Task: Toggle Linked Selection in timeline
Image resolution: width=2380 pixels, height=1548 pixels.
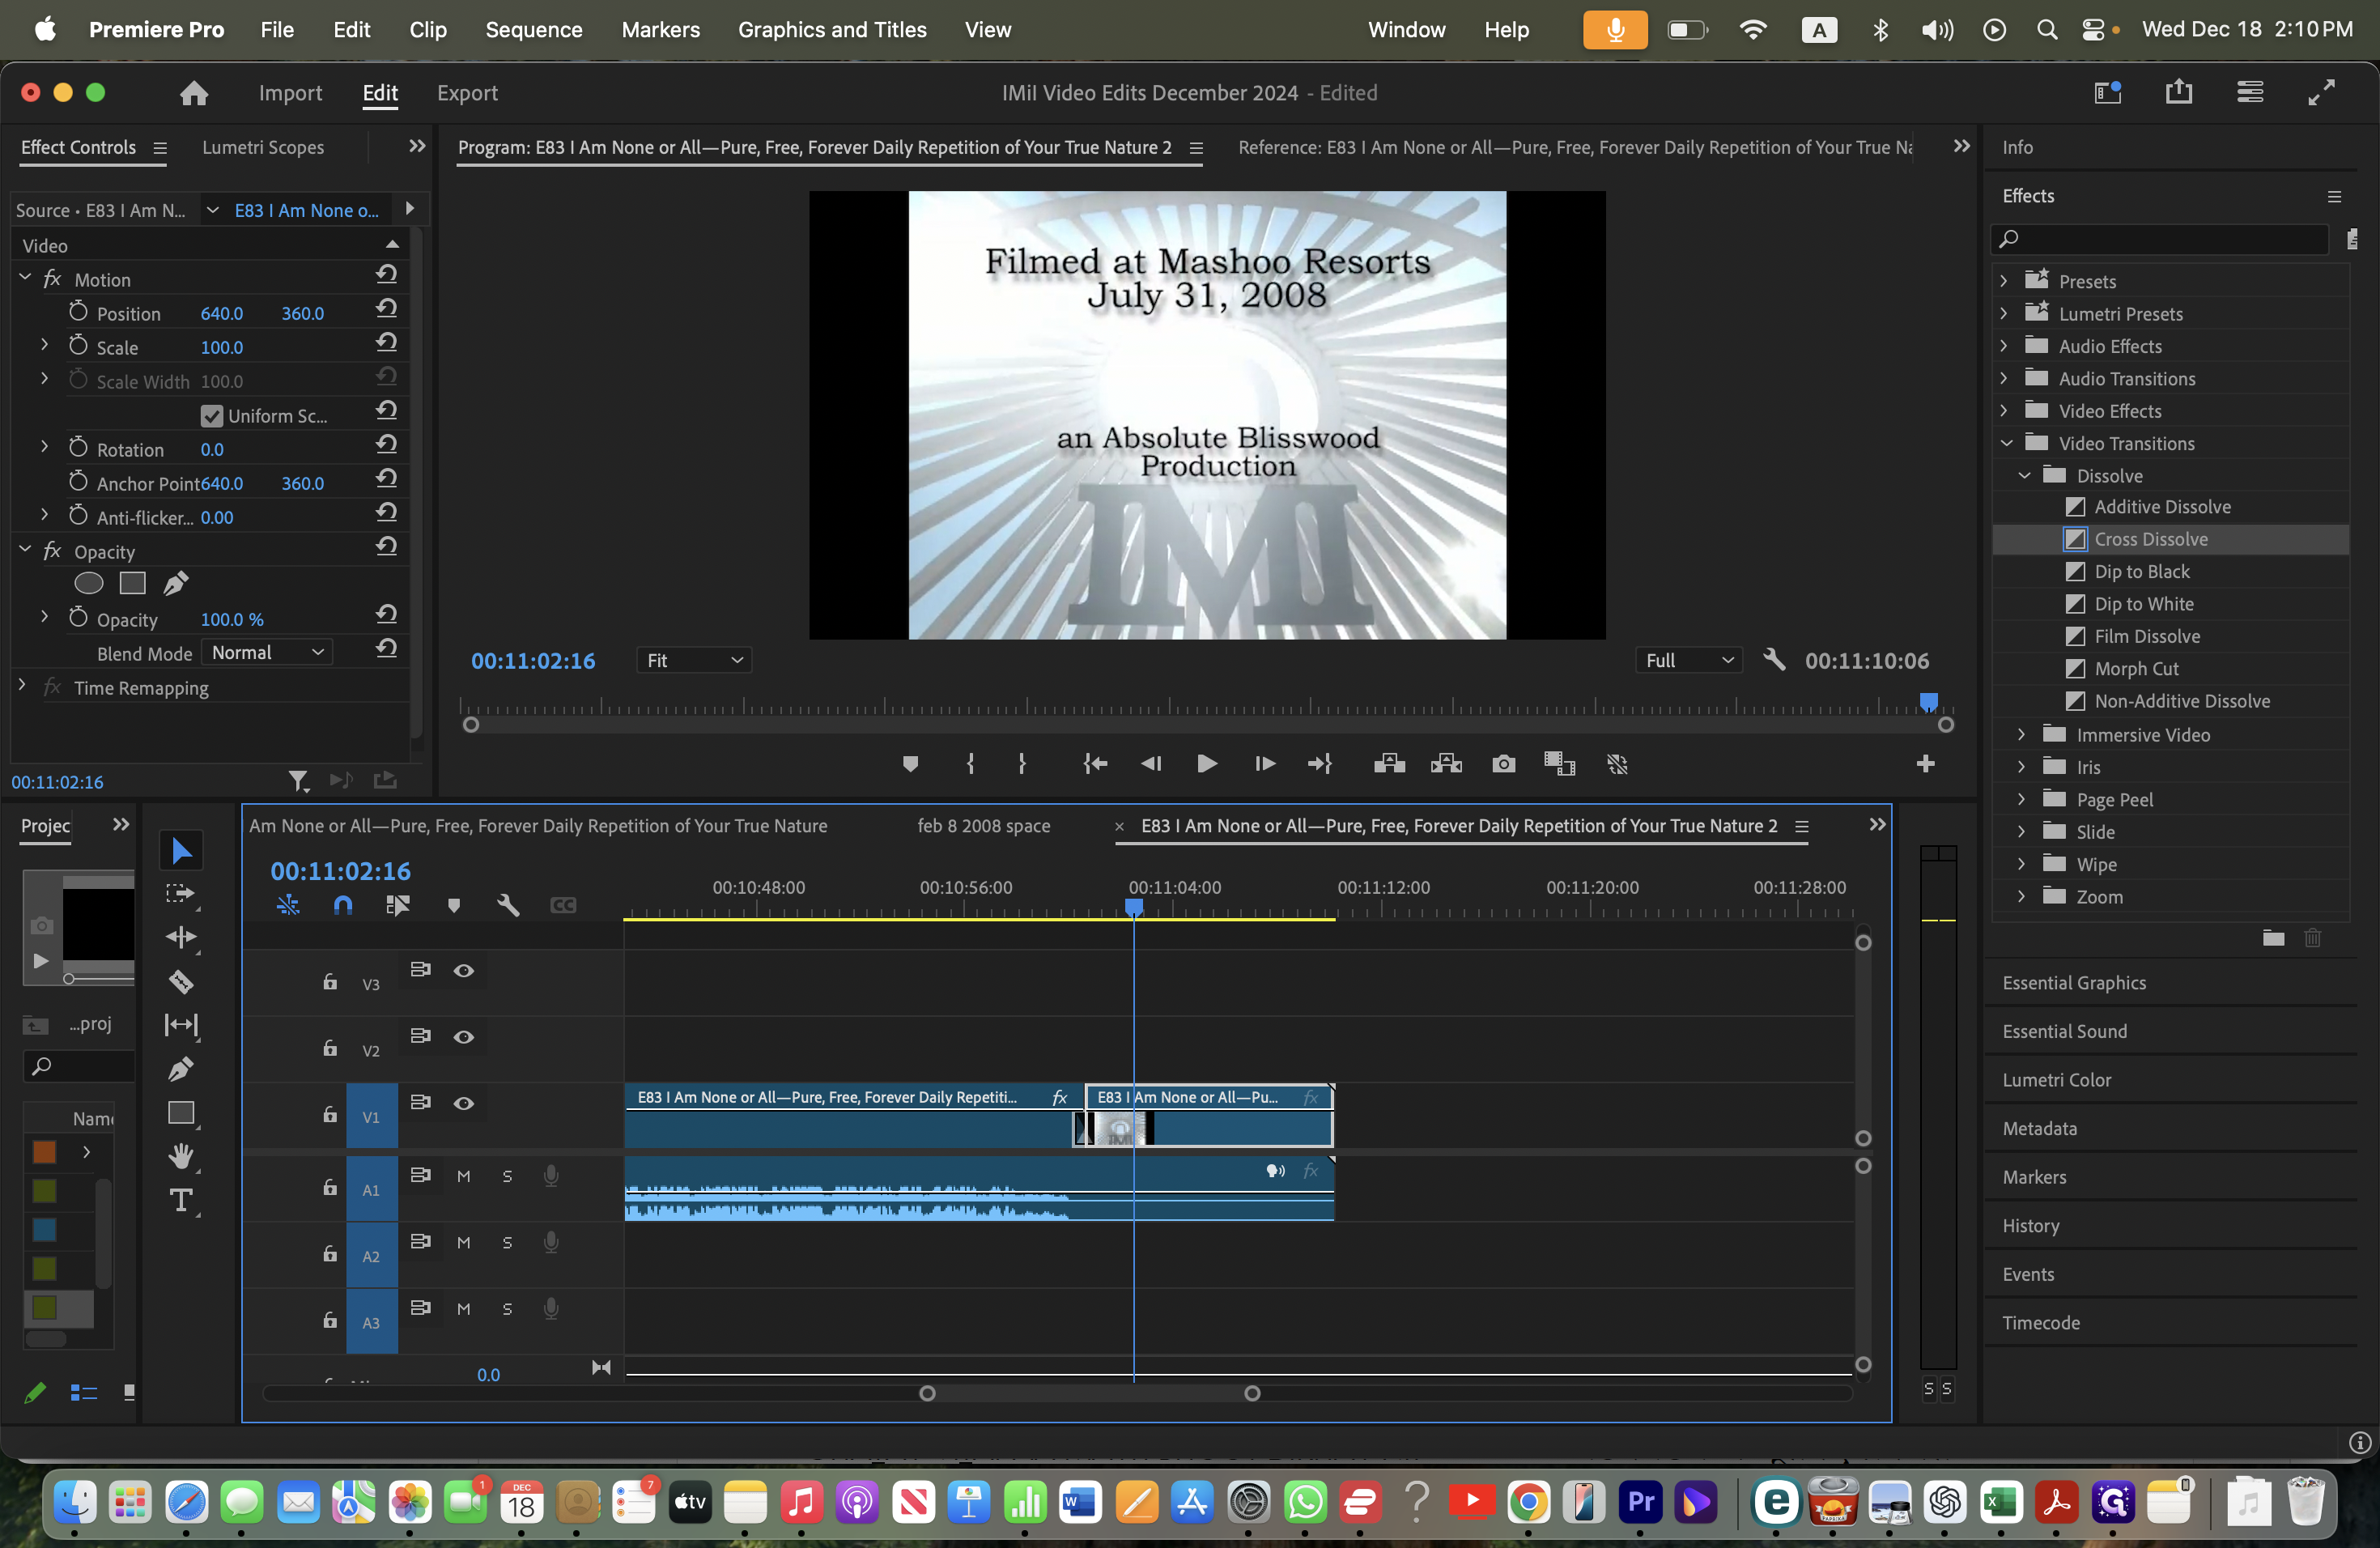Action: click(x=398, y=905)
